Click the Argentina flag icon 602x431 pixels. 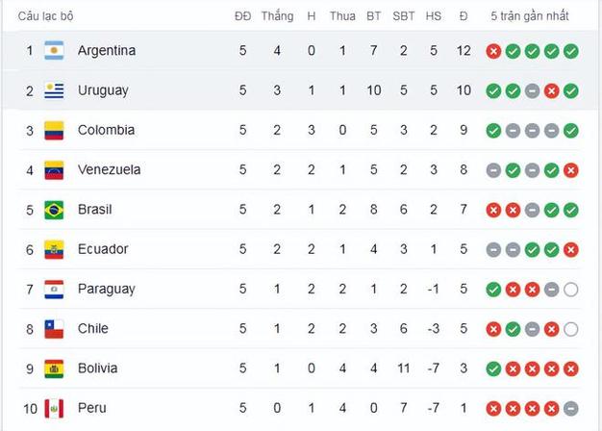54,50
